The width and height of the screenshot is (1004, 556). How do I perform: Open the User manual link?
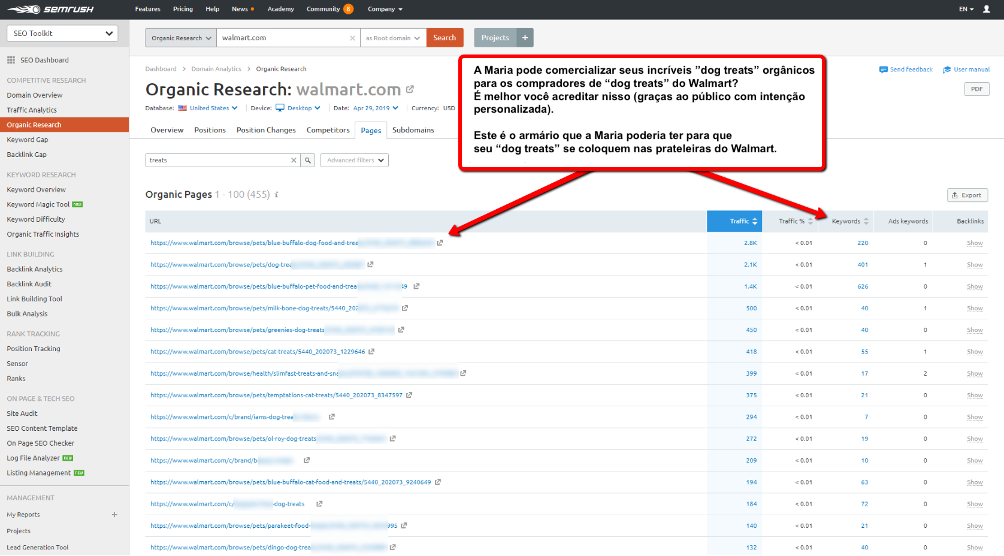[x=966, y=69]
